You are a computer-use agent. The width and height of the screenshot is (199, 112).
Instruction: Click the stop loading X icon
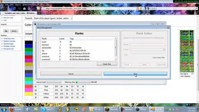click(x=19, y=9)
